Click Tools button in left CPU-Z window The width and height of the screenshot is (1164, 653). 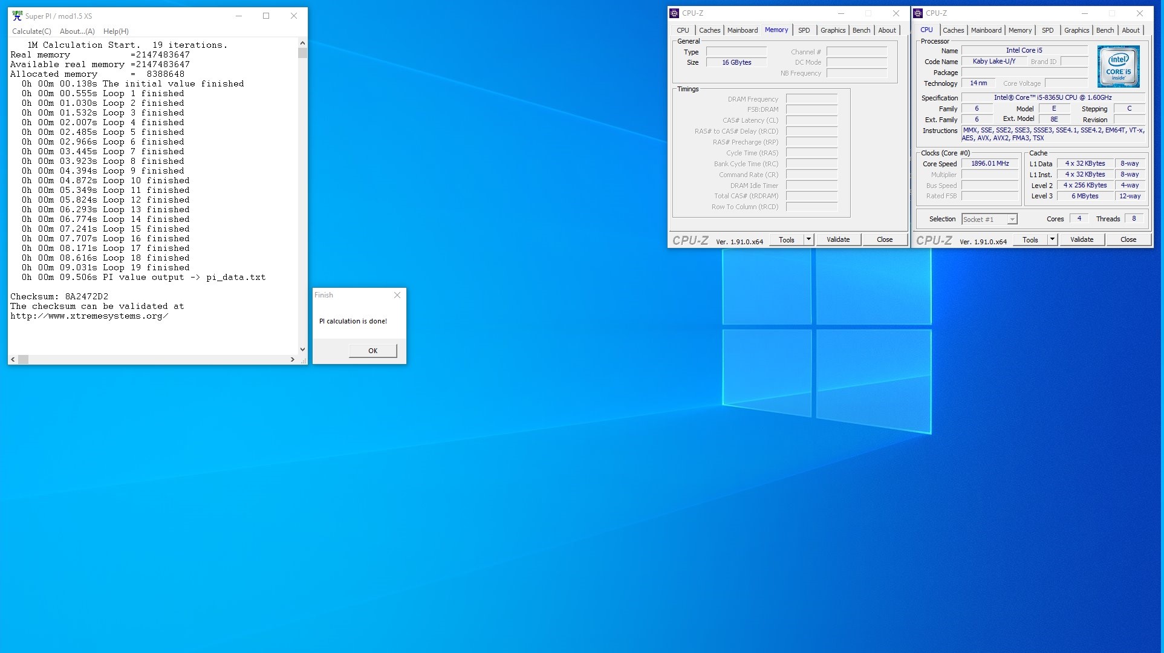point(786,240)
